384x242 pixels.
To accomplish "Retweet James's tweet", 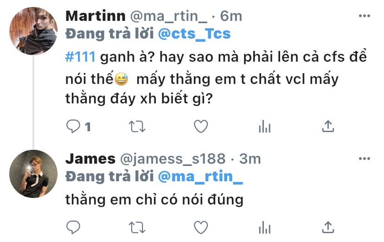I will [x=137, y=228].
